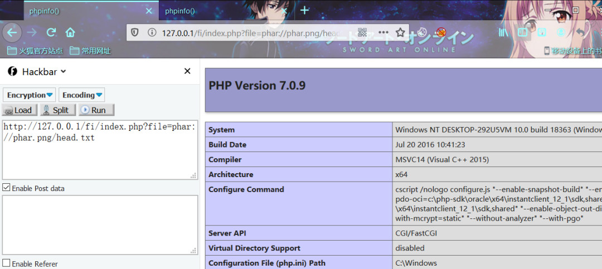Image resolution: width=602 pixels, height=269 pixels.
Task: Go to the Firefox home icon
Action: click(x=70, y=32)
